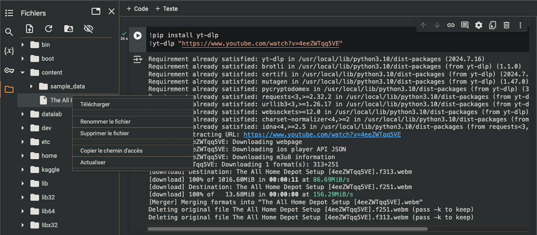Viewport: 537px width, 235px height.
Task: Collapse the content folder
Action: pyautogui.click(x=23, y=72)
